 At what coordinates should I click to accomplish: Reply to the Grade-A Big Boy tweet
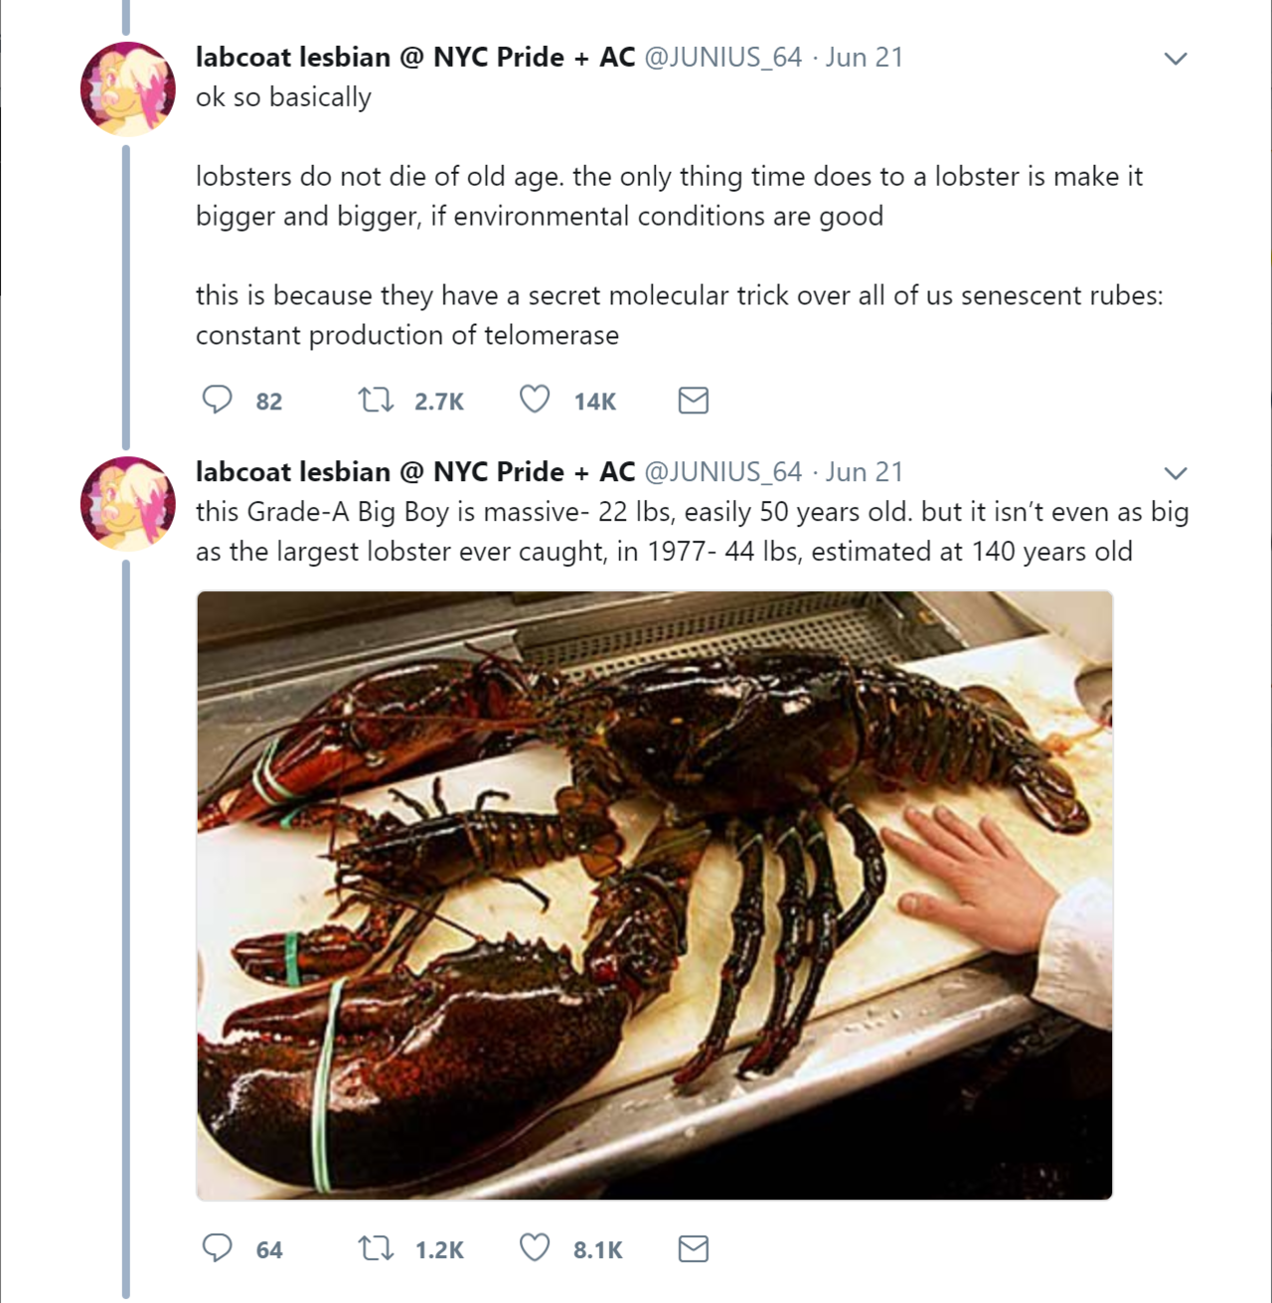point(217,1248)
